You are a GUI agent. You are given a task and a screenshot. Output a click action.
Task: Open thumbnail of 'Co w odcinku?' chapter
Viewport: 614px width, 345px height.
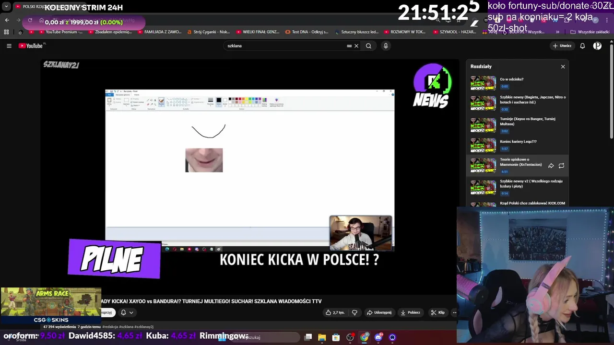coord(483,82)
